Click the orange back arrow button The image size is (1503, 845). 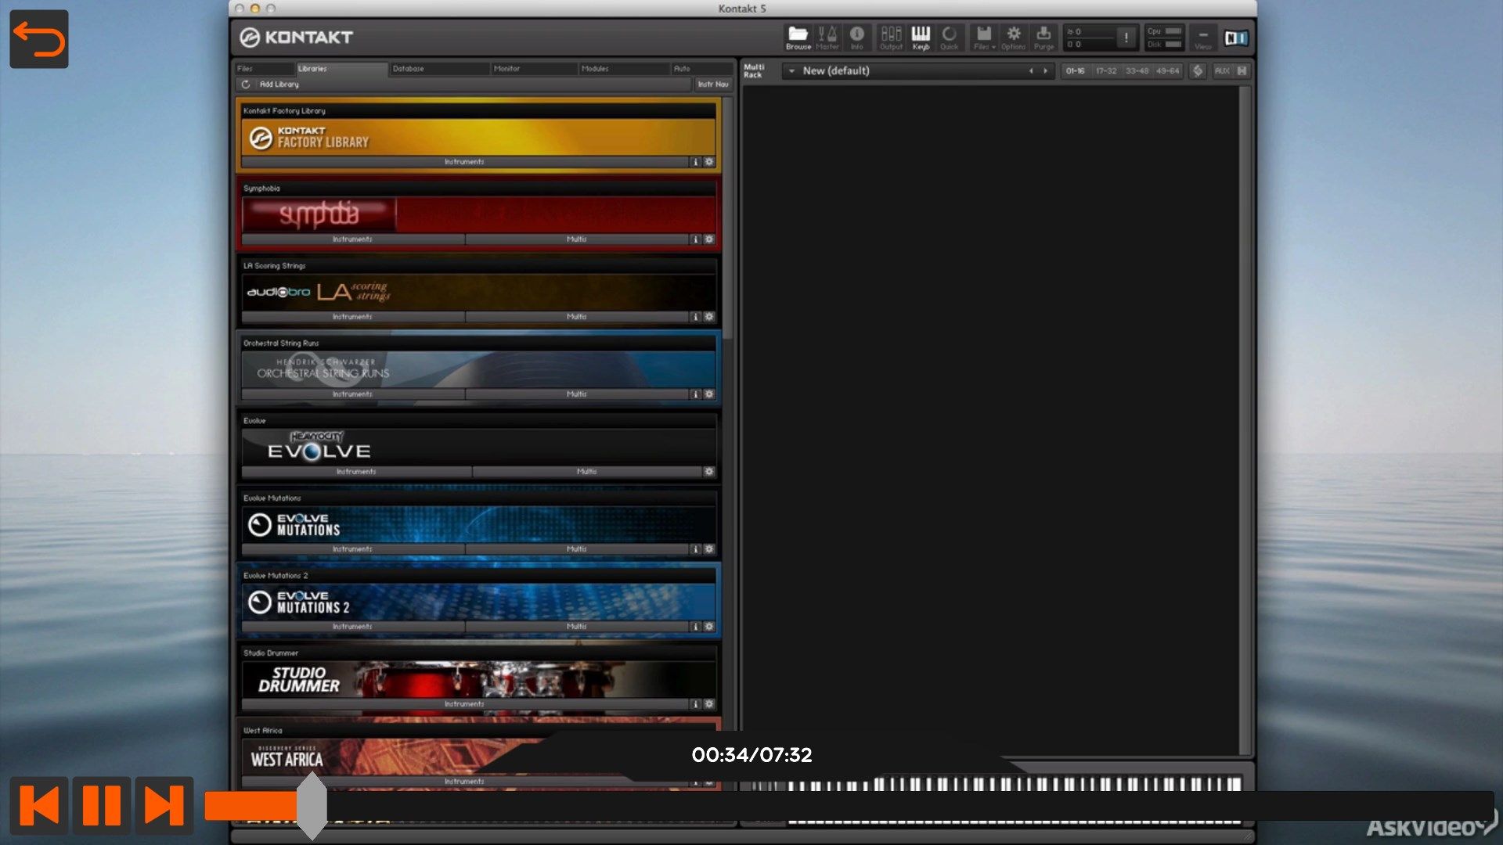tap(39, 39)
